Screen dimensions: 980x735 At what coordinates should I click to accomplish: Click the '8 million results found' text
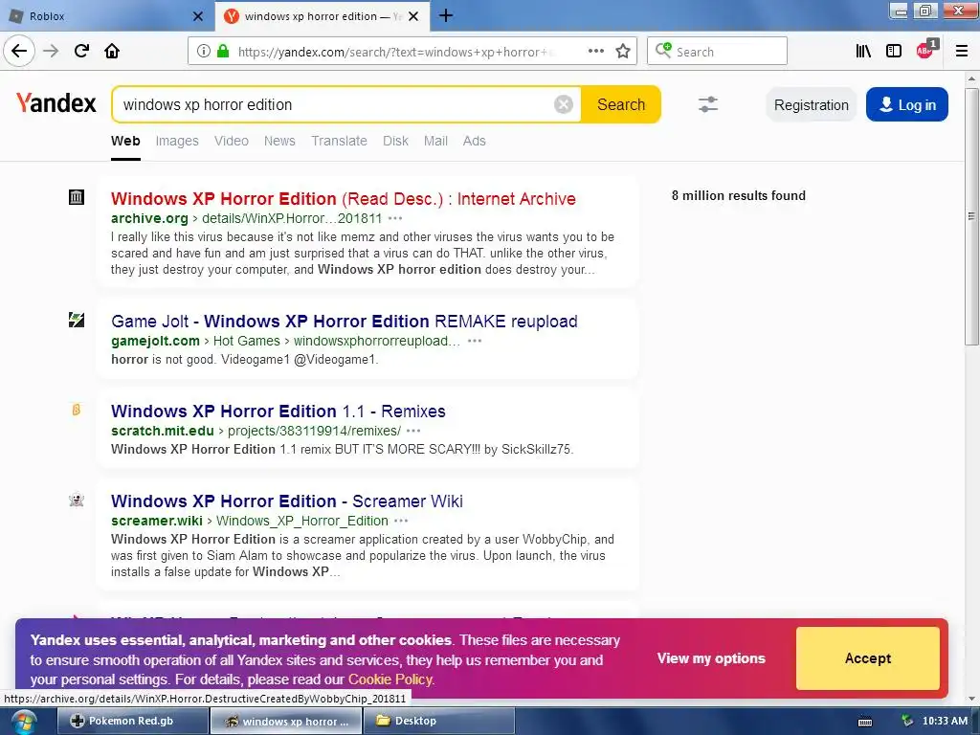pos(738,195)
